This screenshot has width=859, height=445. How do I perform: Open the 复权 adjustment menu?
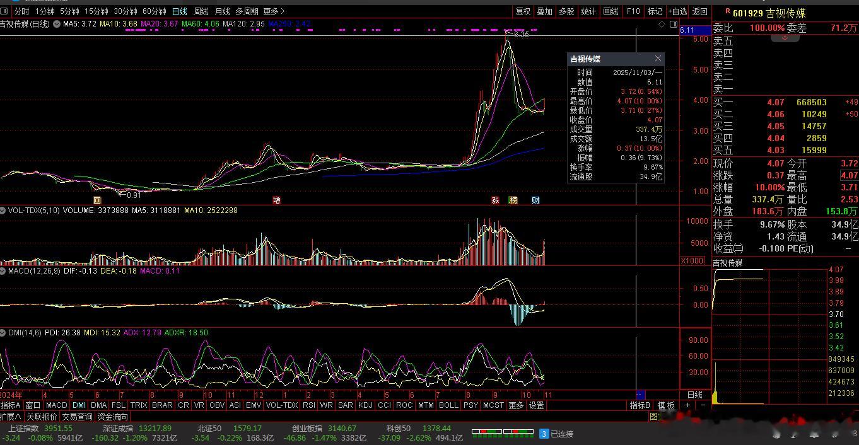coord(523,11)
